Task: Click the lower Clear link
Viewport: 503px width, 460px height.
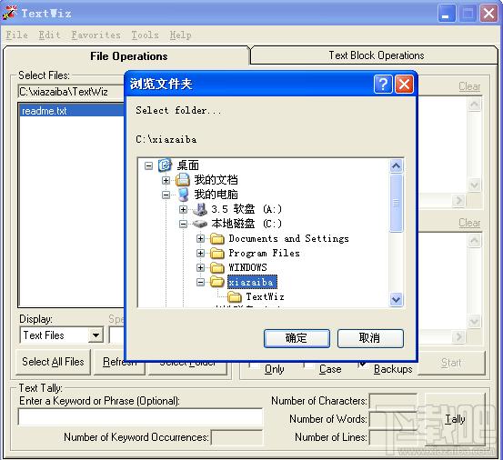Action: [x=469, y=223]
